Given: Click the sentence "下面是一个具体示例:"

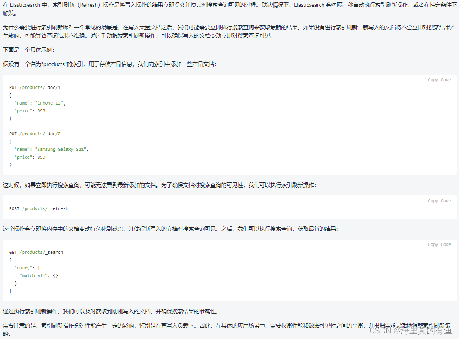Looking at the screenshot, I should click(29, 50).
